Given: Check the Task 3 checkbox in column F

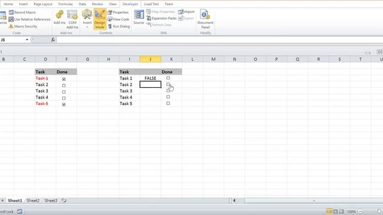Looking at the screenshot, I should click(64, 91).
